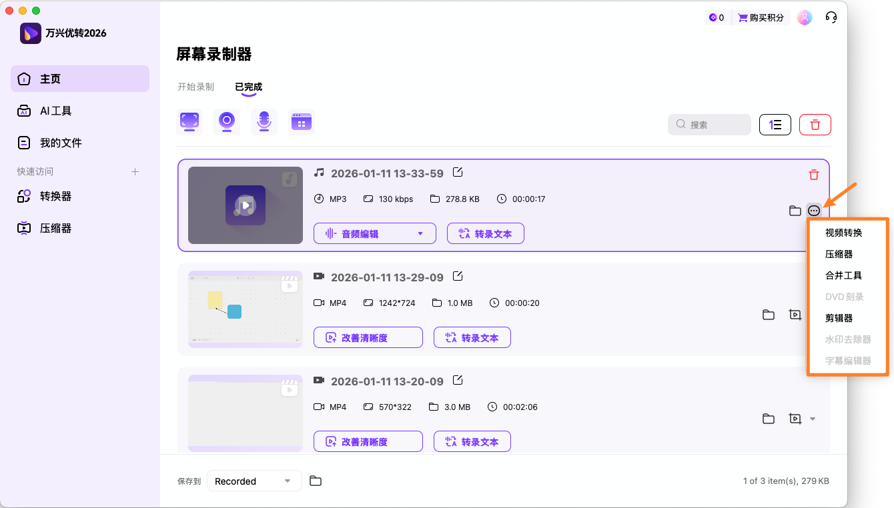This screenshot has width=894, height=508.
Task: Click 购买积分 at the top right
Action: click(x=761, y=17)
